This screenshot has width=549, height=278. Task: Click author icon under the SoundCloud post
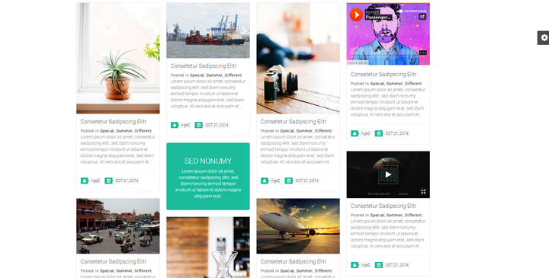pyautogui.click(x=355, y=133)
